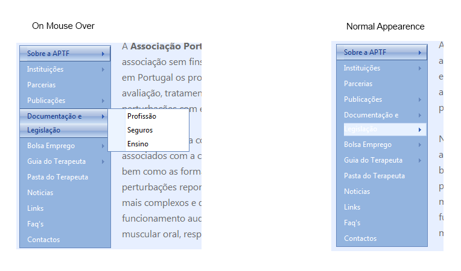Click highlighted Legislação arrow in Normal Appearence menu
Screen dimensions: 461x271
[x=419, y=129]
